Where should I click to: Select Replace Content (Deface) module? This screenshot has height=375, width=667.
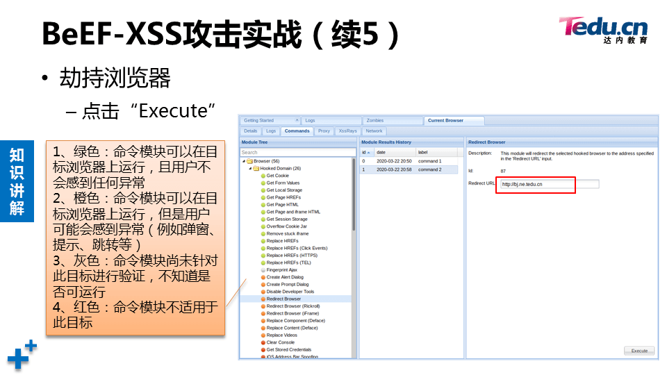(292, 328)
